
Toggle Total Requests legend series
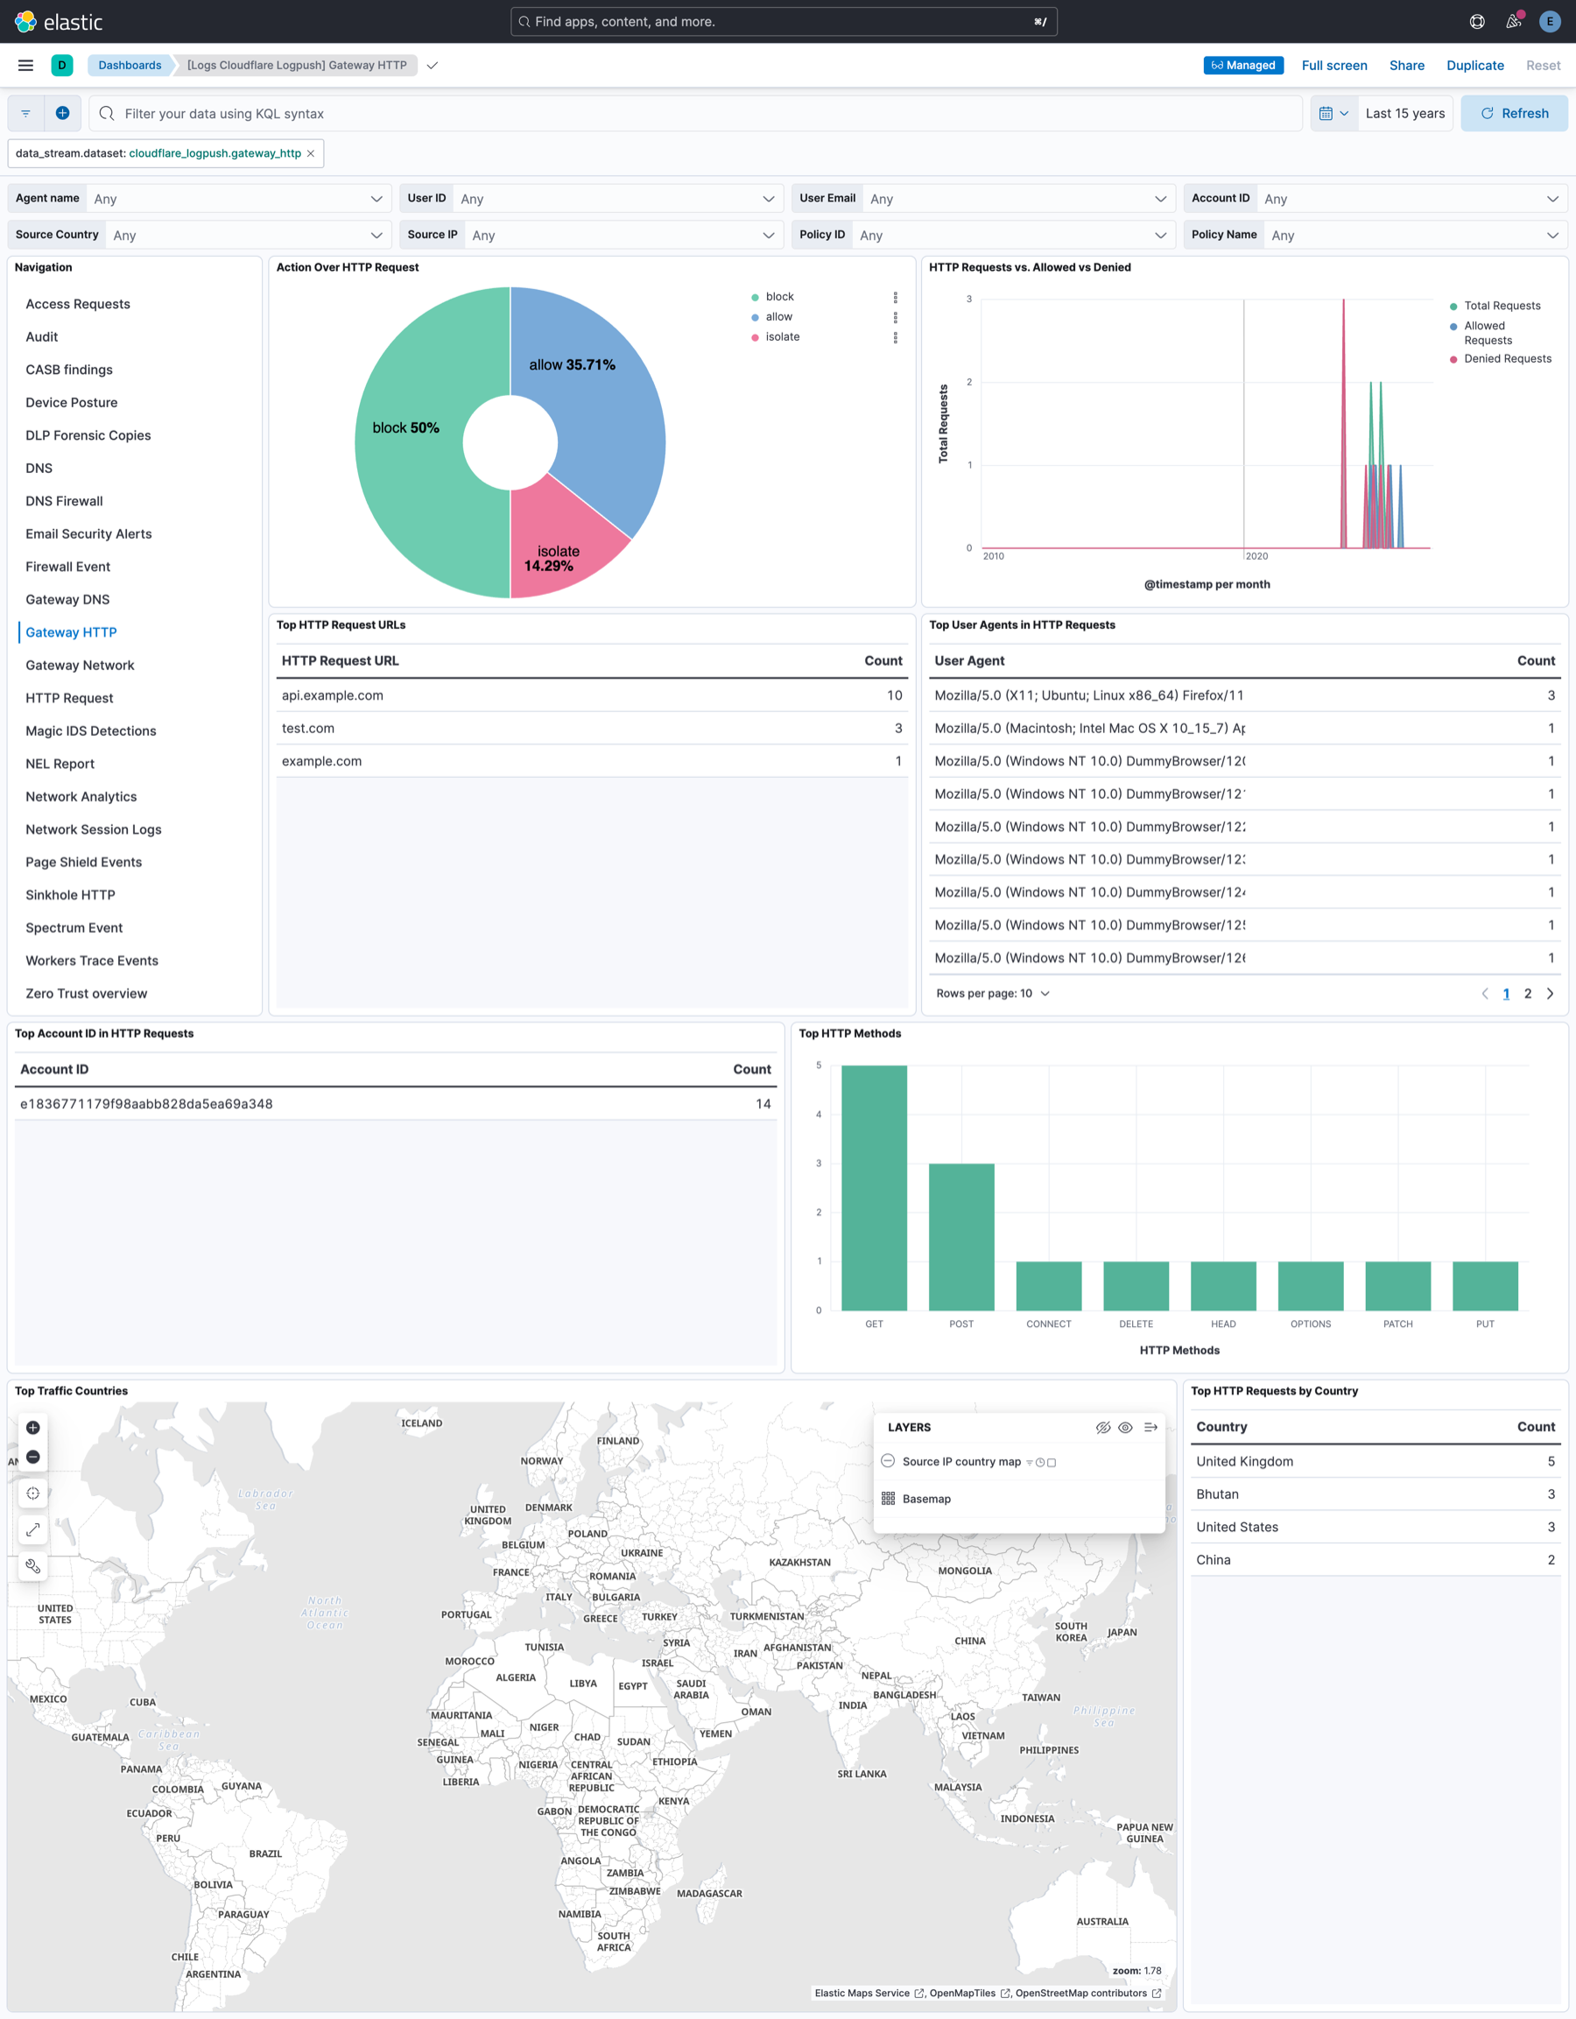(1502, 306)
